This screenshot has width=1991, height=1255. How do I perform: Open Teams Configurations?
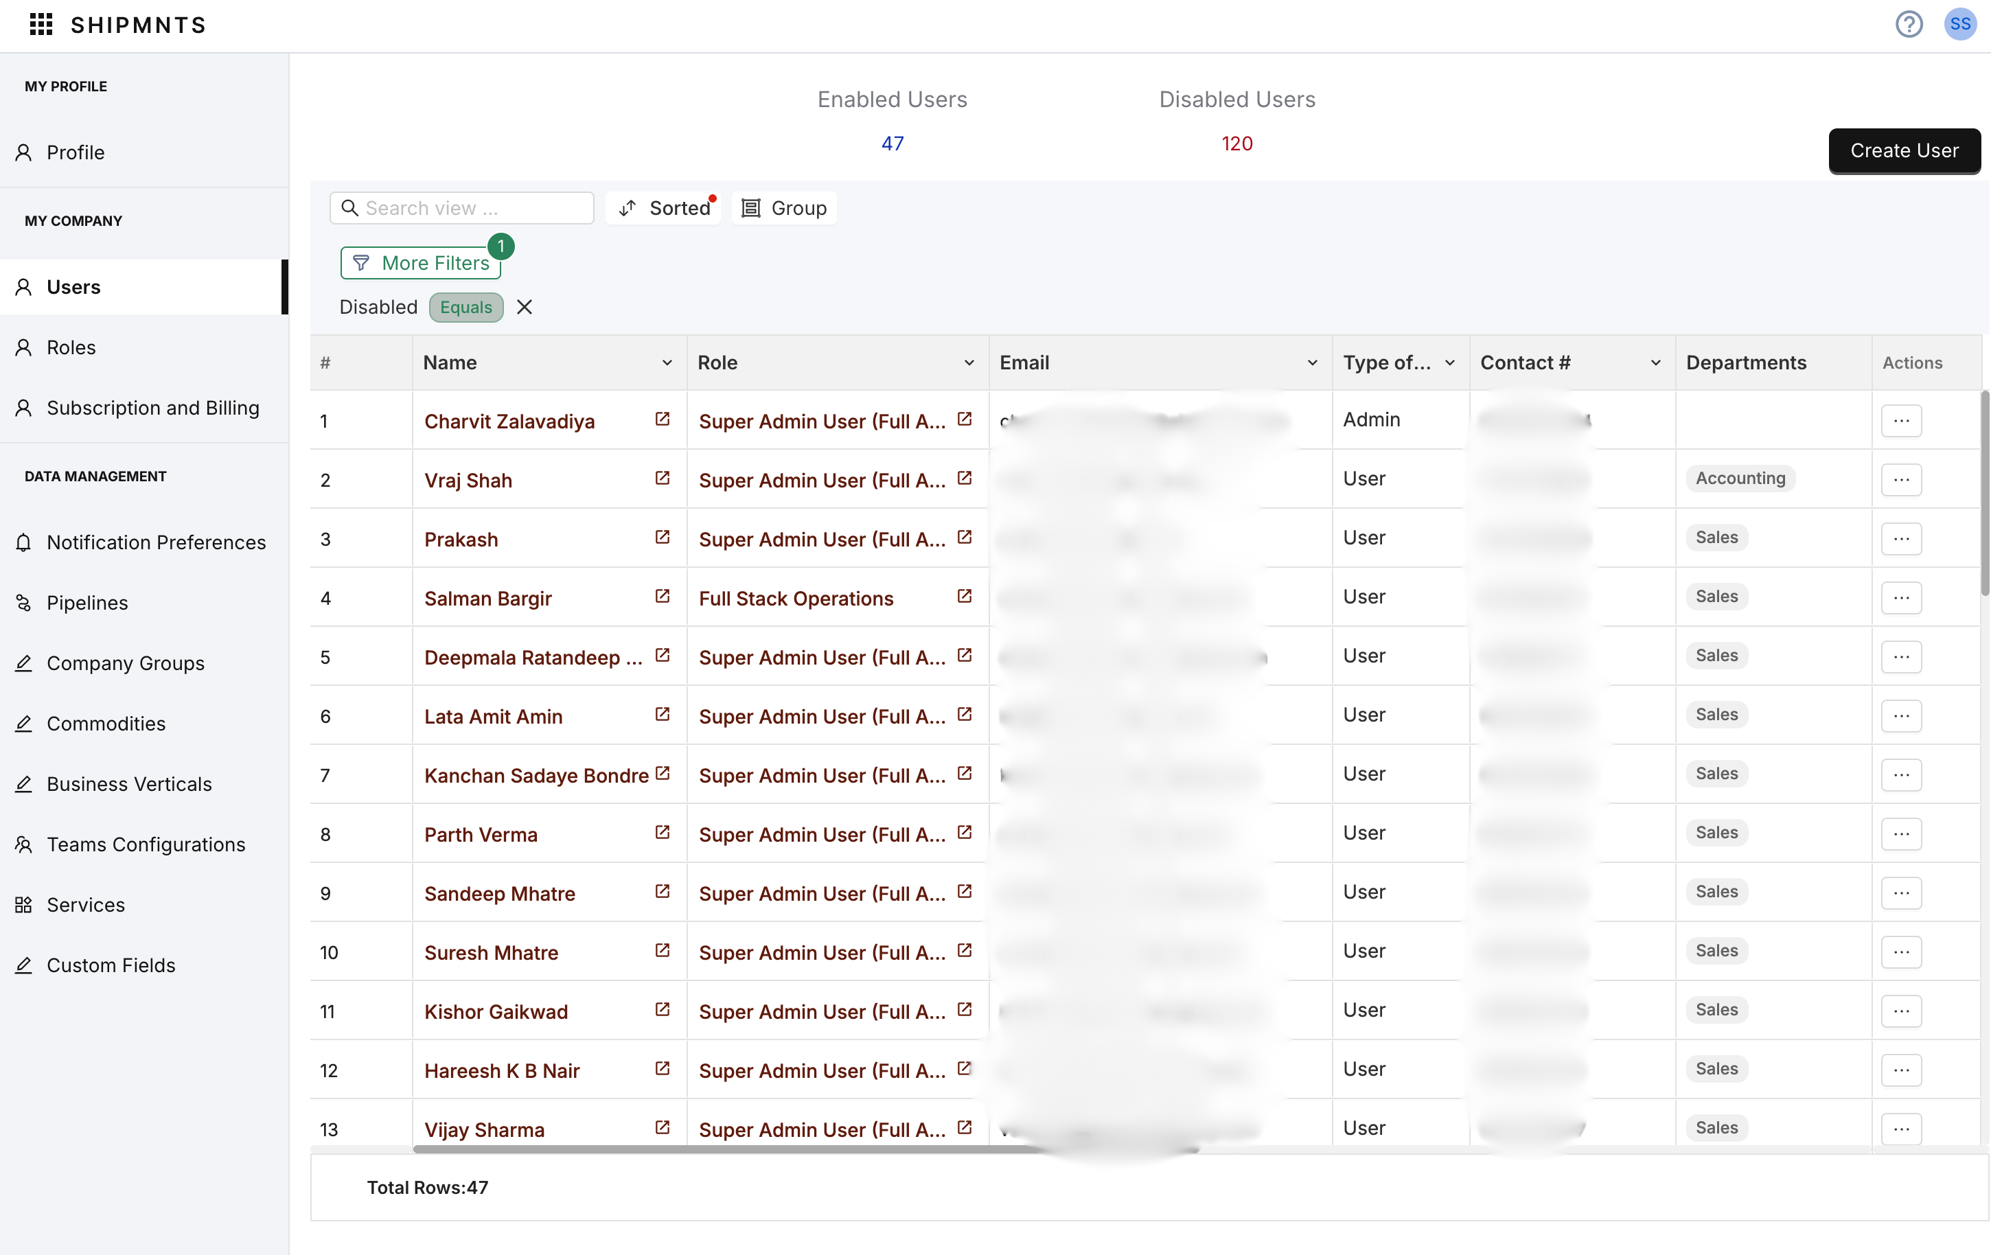[x=144, y=844]
